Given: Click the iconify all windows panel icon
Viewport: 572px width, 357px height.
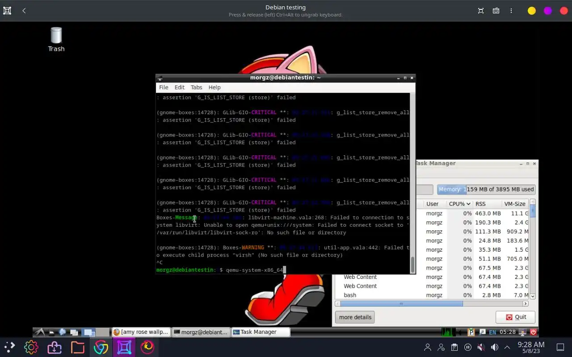Looking at the screenshot, I should pyautogui.click(x=74, y=332).
